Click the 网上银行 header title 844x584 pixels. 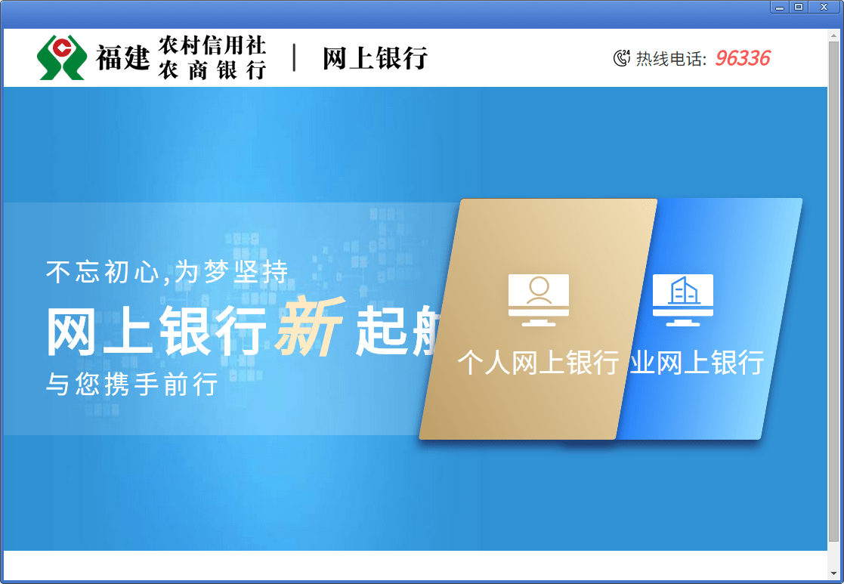tap(376, 58)
